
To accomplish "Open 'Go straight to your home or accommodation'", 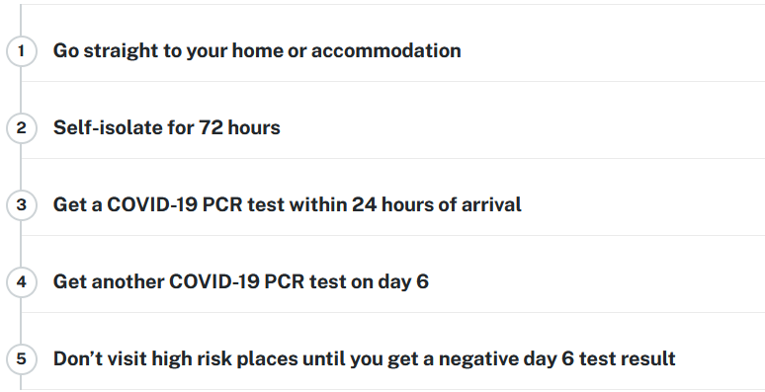I will 257,51.
